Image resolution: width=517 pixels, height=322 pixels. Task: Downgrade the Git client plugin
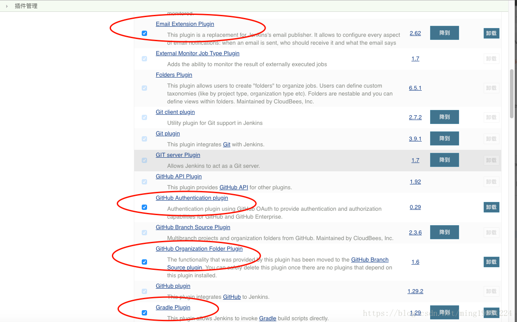pos(444,117)
